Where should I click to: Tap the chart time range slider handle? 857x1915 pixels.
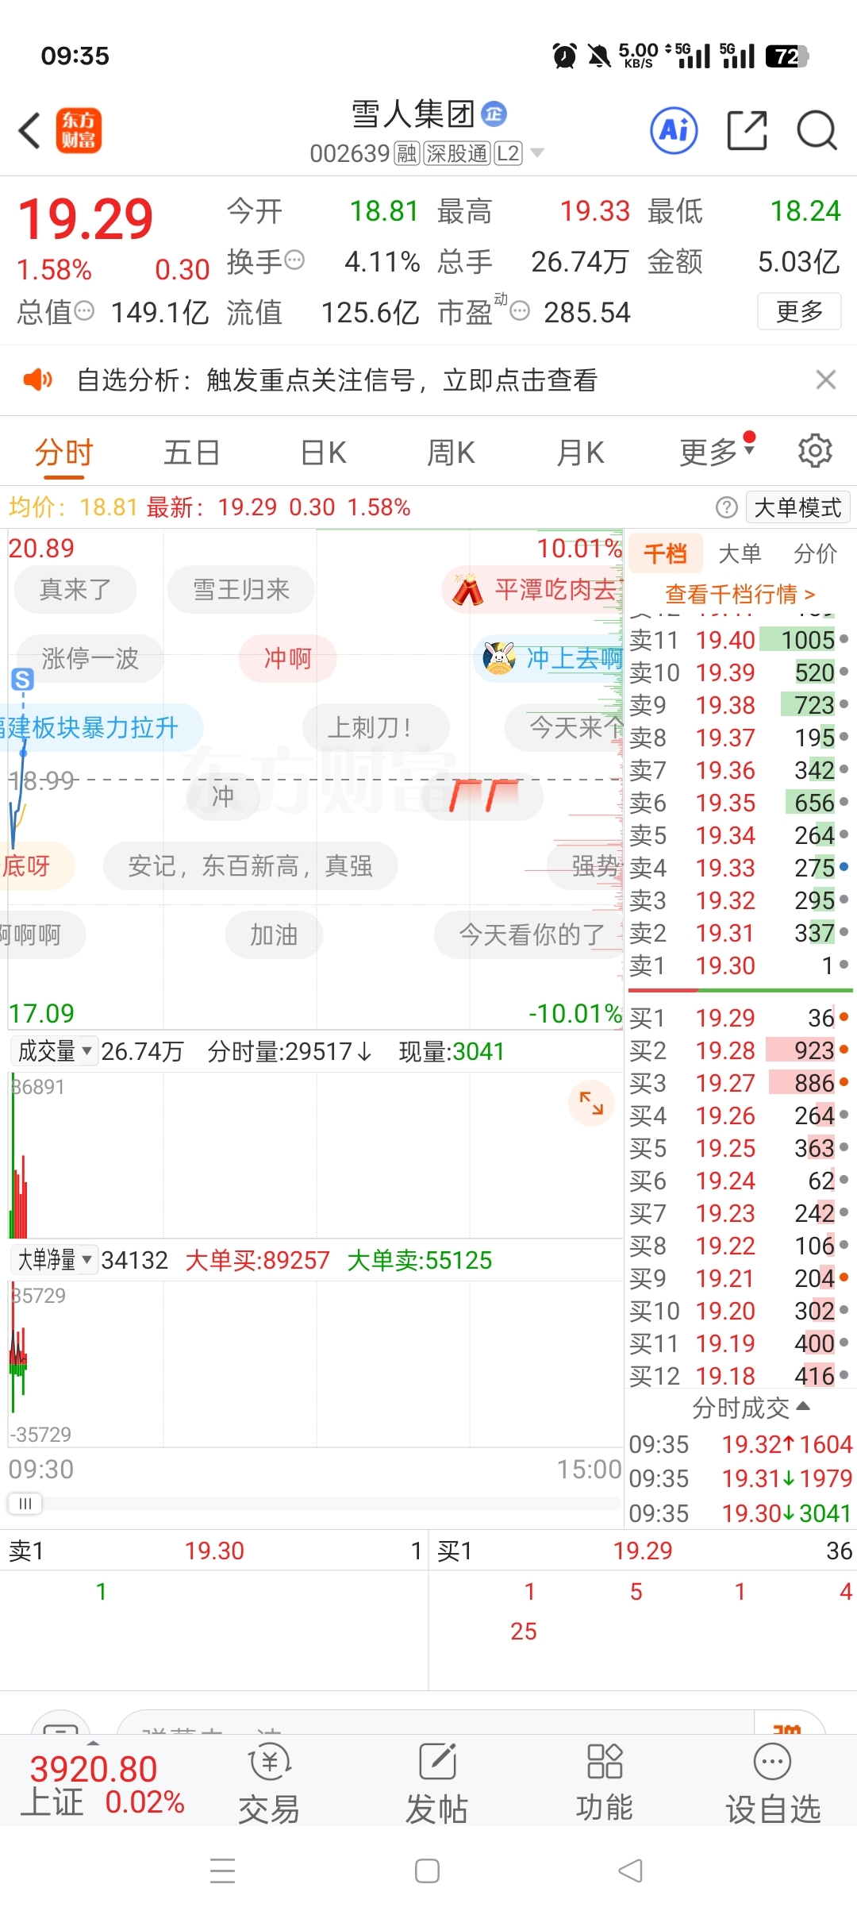coord(25,1504)
